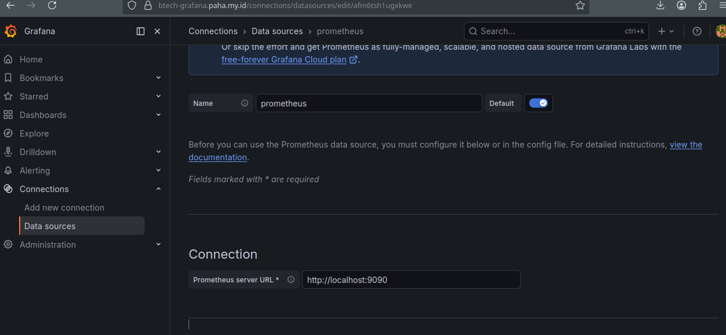Viewport: 726px width, 335px height.
Task: Click the shield tracking protection icon
Action: [x=132, y=5]
